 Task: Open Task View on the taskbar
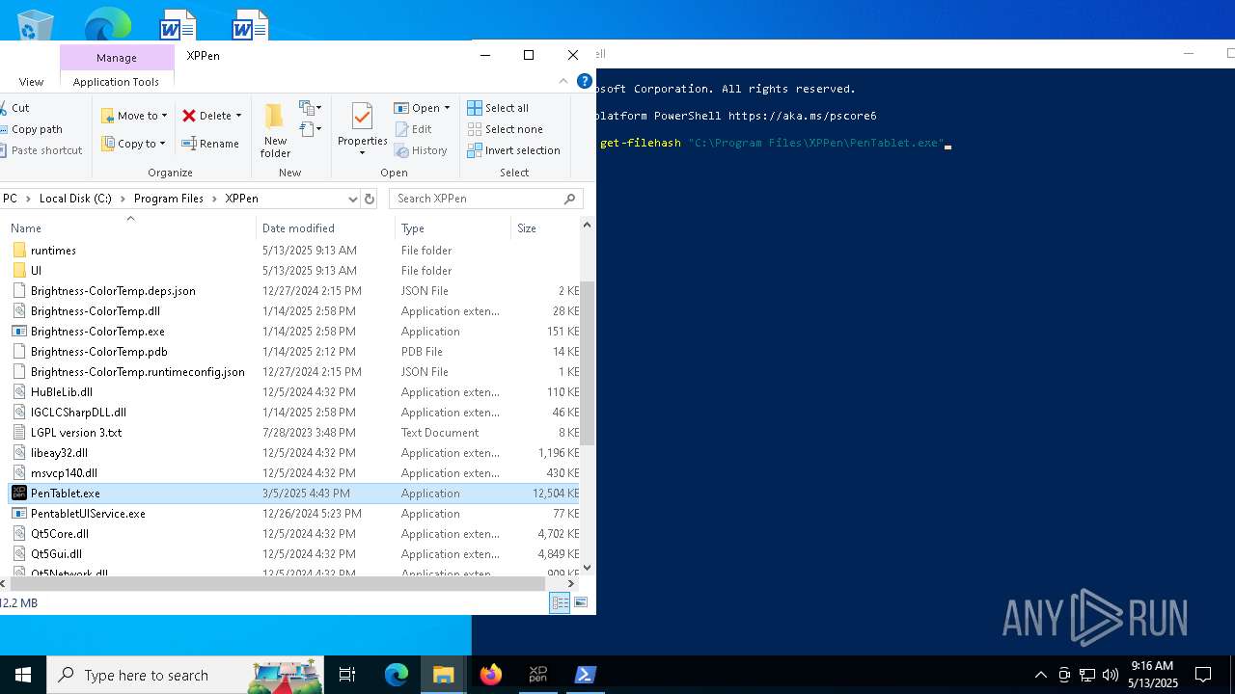tap(347, 675)
